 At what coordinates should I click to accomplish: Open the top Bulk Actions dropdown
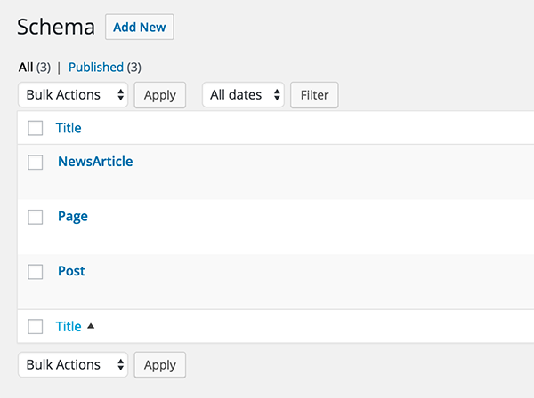point(73,95)
